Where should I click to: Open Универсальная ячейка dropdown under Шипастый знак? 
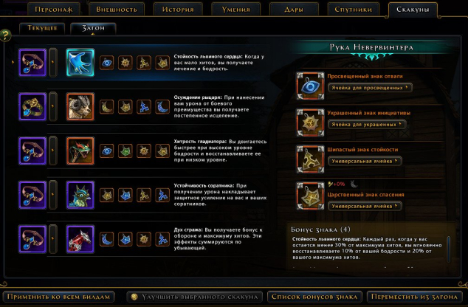click(365, 161)
